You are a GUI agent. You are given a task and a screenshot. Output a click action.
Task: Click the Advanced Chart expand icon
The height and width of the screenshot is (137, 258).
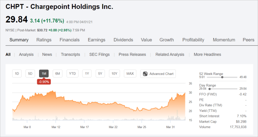[x=145, y=74]
